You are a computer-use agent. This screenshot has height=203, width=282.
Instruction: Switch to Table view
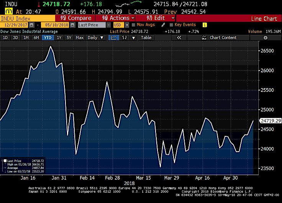coord(146,38)
